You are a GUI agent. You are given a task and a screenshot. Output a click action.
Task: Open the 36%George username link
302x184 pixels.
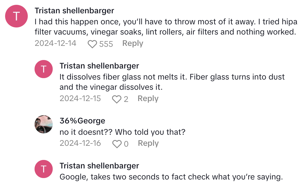(82, 121)
